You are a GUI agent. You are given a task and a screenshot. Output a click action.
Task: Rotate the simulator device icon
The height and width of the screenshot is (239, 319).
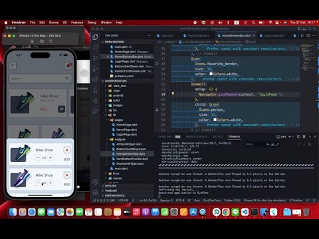click(51, 41)
